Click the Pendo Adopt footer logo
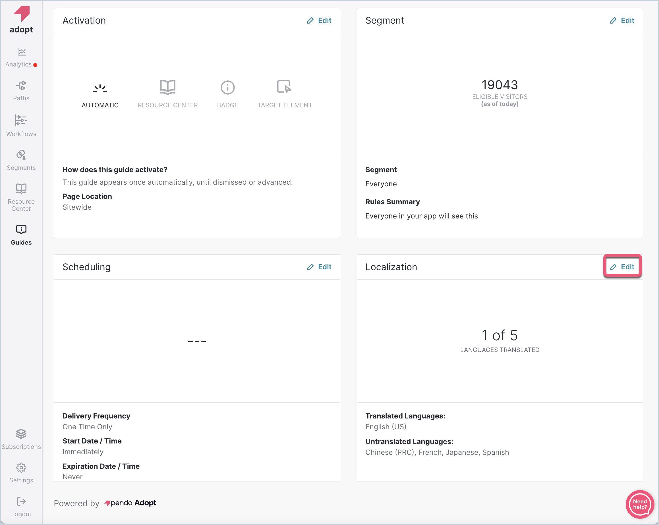 pyautogui.click(x=130, y=503)
